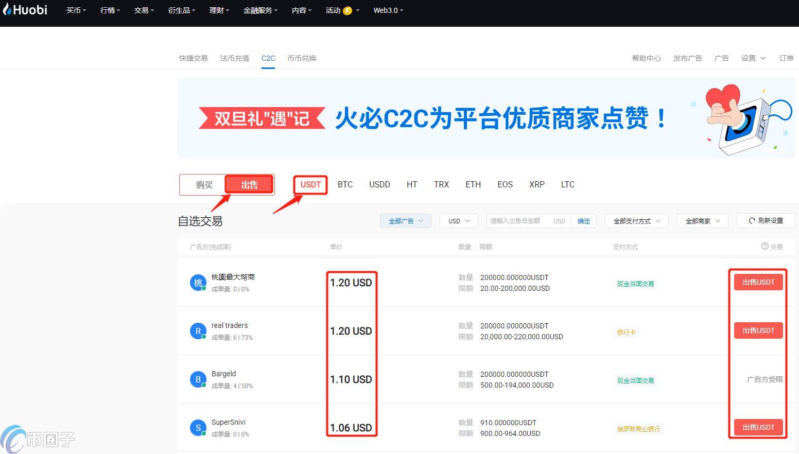Open the 金融服务 menu

click(x=260, y=10)
